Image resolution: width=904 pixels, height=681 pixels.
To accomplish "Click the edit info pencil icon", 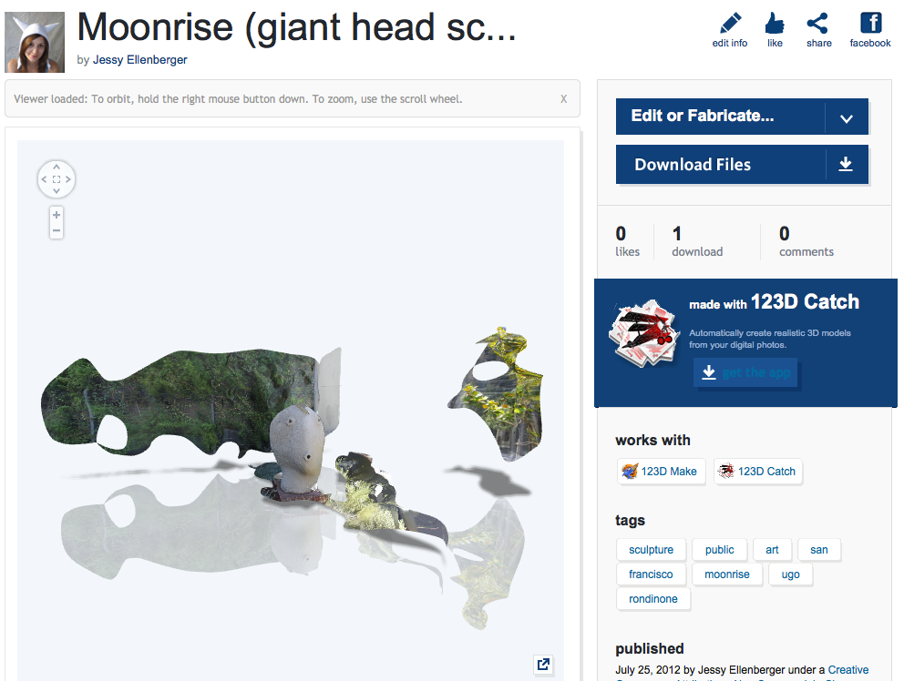I will (730, 24).
